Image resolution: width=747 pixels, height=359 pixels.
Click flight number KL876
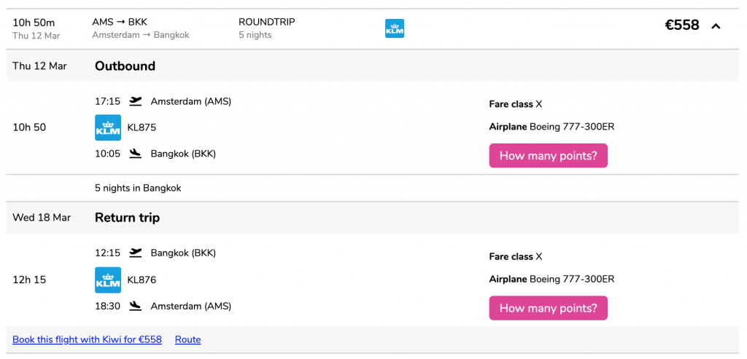(142, 280)
